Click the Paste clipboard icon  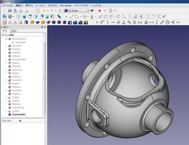pyautogui.click(x=38, y=10)
